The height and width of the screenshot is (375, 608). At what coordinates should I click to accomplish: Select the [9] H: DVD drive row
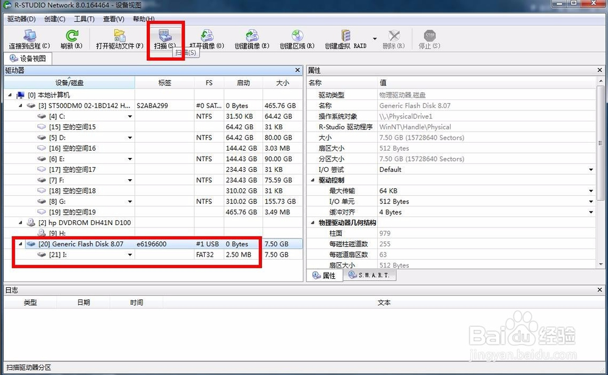[x=153, y=234]
